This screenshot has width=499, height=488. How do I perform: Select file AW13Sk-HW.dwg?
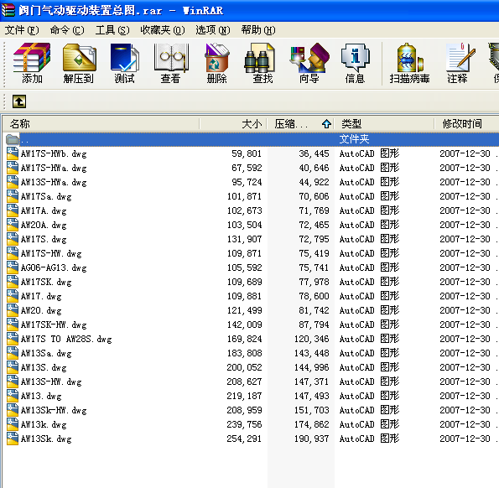54,410
